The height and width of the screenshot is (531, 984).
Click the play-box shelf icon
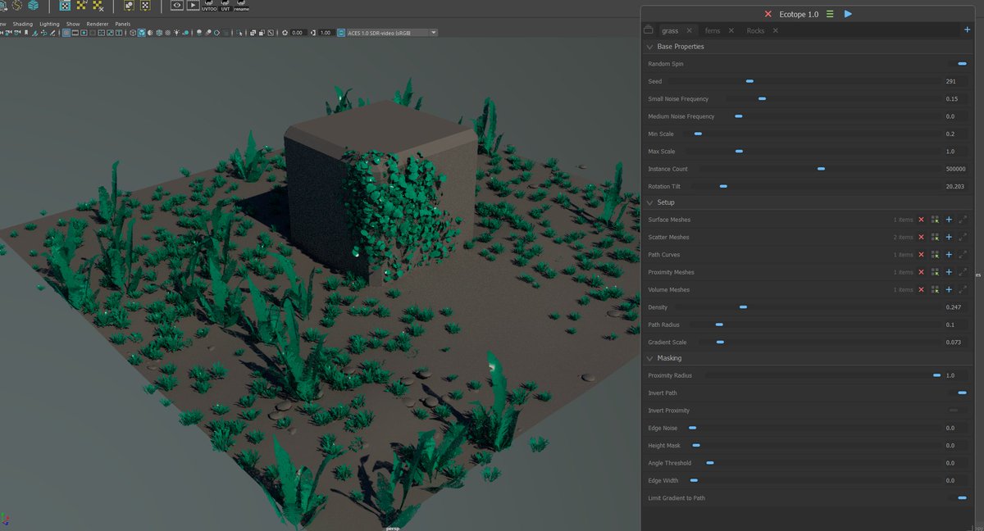pyautogui.click(x=193, y=5)
